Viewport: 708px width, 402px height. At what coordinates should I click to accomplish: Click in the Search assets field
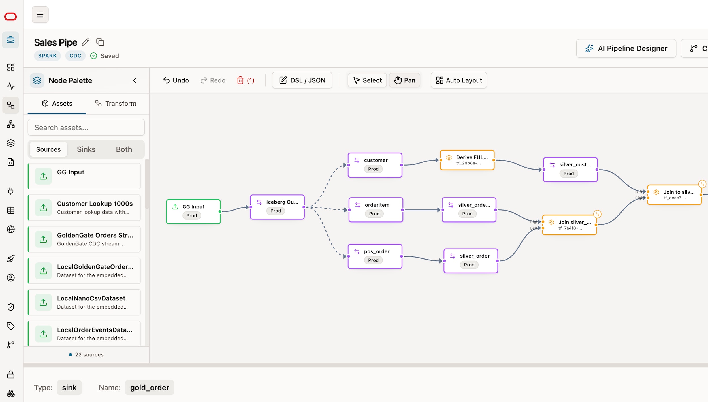(x=86, y=128)
